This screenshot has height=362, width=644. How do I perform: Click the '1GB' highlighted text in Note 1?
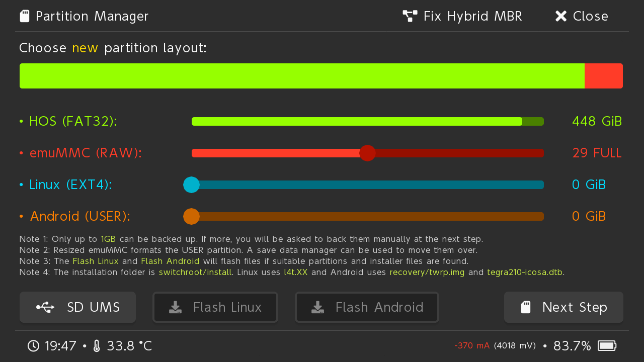pos(108,239)
